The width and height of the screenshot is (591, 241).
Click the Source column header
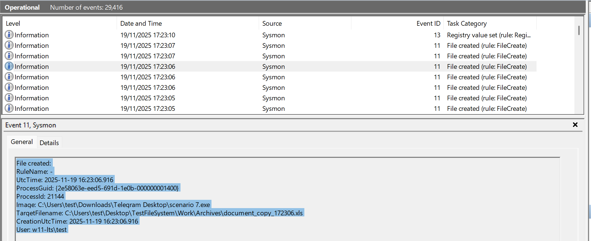pyautogui.click(x=272, y=23)
